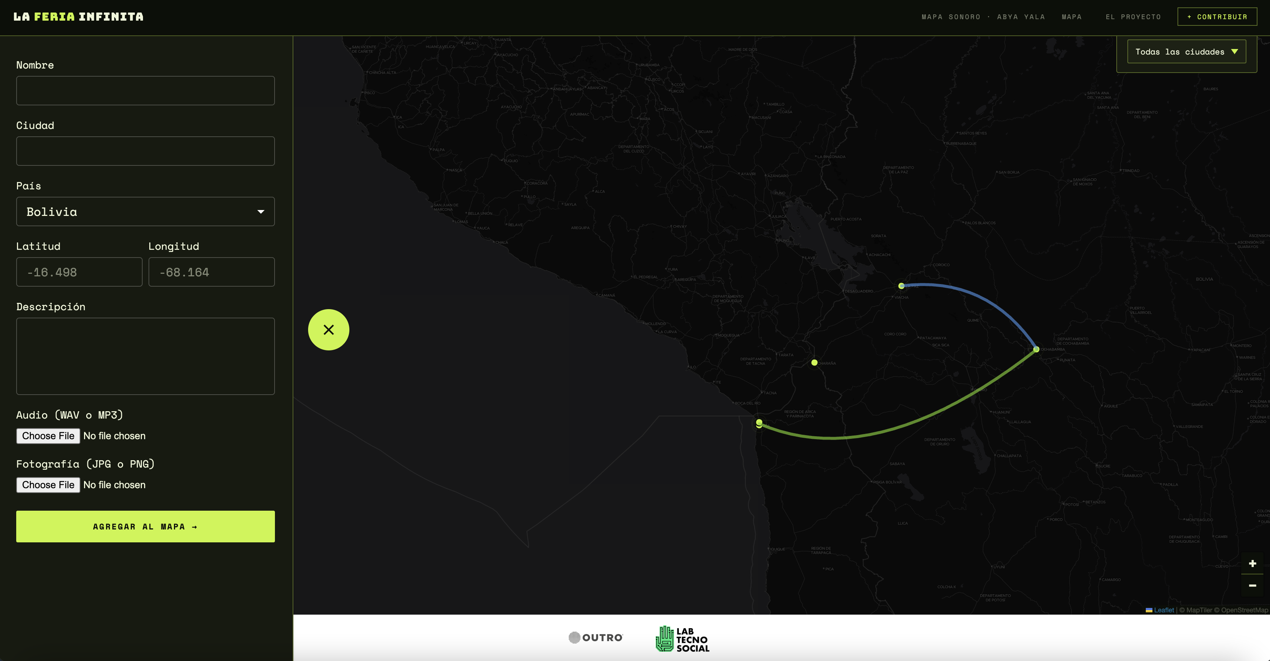Click the La Paz sound marker dot

pos(901,286)
